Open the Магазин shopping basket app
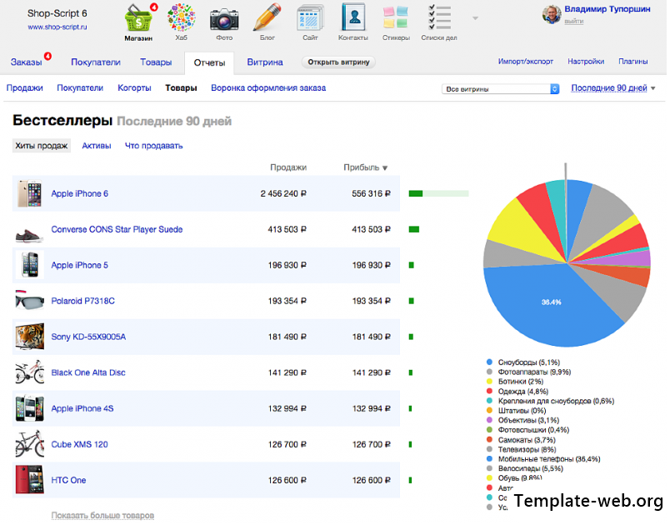This screenshot has height=525, width=670. (x=138, y=22)
